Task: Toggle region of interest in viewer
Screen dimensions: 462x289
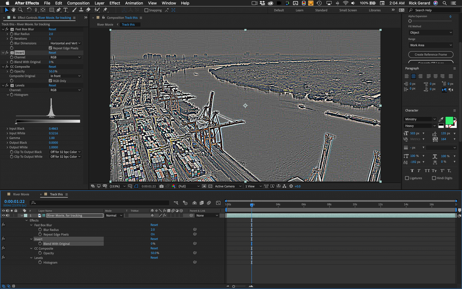Action: coord(204,186)
